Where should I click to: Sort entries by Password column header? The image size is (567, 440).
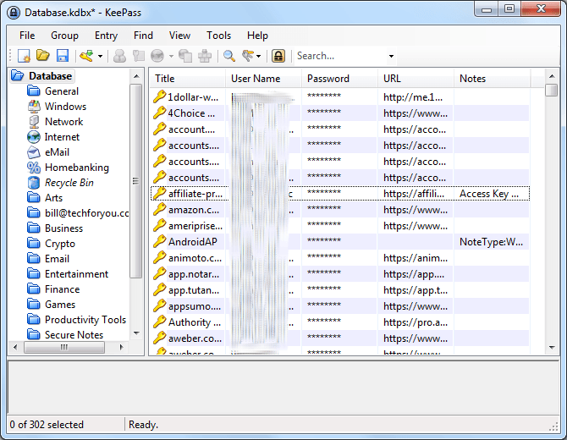tap(339, 79)
